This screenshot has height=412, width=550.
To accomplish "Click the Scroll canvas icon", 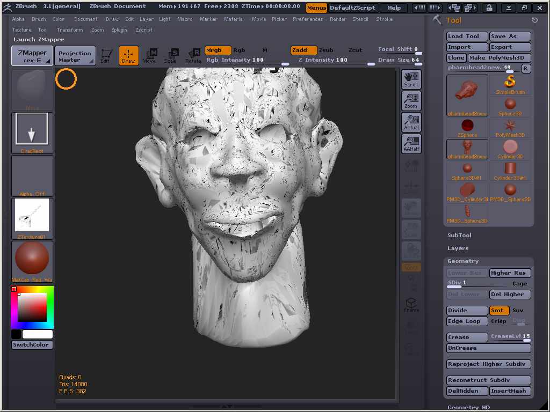I will coord(410,79).
